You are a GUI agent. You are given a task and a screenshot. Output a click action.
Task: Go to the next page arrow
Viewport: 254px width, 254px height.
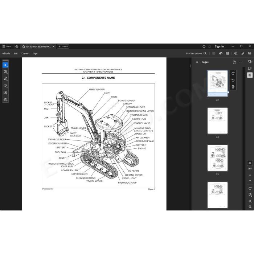[x=250, y=181]
